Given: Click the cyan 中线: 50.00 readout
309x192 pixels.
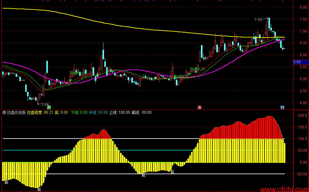Looking at the screenshot, I should (x=98, y=112).
